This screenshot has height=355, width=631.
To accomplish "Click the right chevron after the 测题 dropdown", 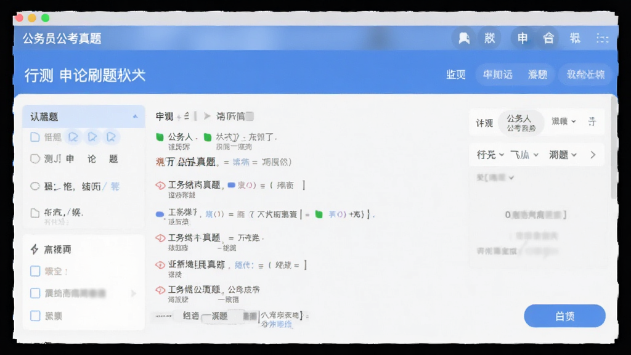I will tap(593, 155).
